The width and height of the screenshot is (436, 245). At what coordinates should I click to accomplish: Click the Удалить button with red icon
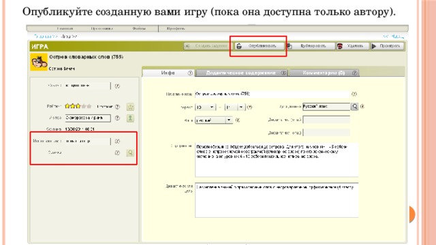click(352, 46)
